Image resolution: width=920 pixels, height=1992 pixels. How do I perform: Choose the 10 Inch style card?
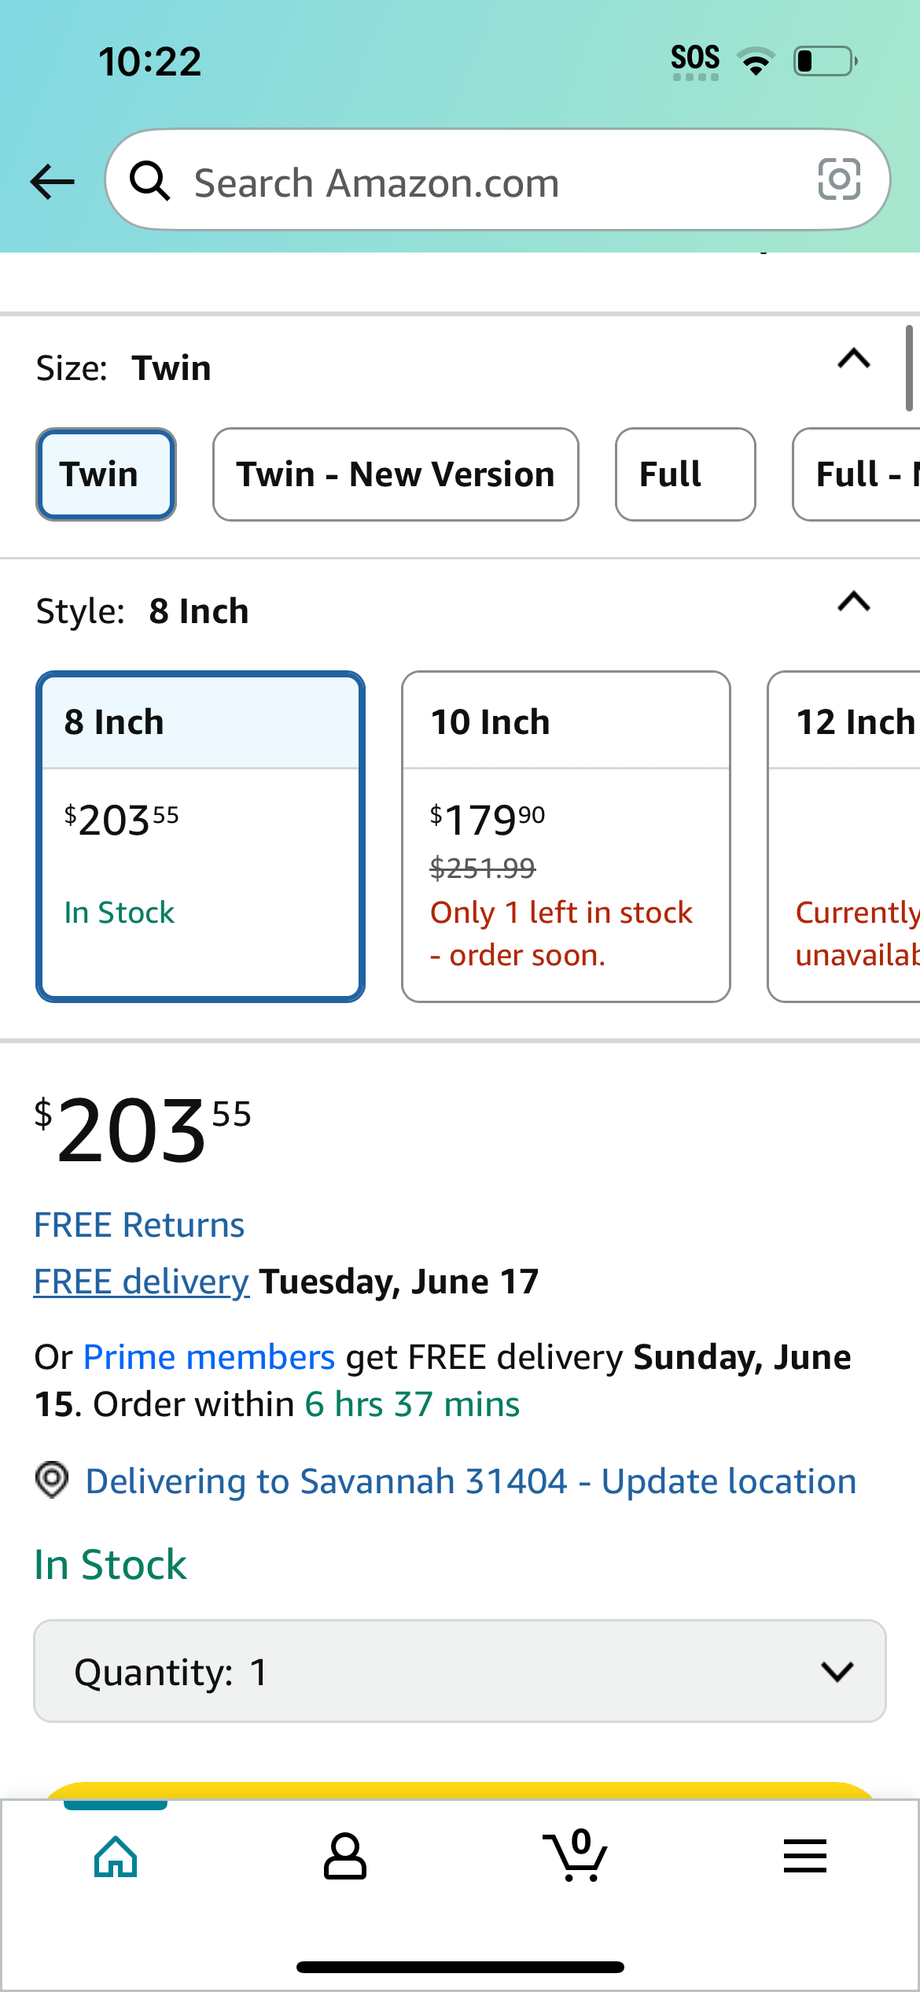(x=566, y=836)
